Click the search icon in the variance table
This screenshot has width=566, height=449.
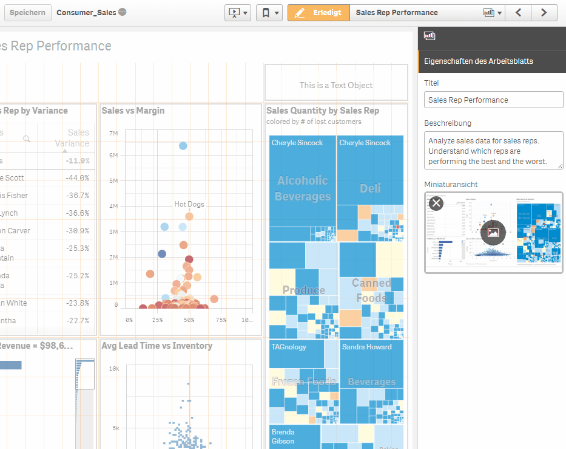26,139
